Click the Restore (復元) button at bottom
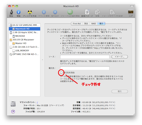 tap(120, 91)
